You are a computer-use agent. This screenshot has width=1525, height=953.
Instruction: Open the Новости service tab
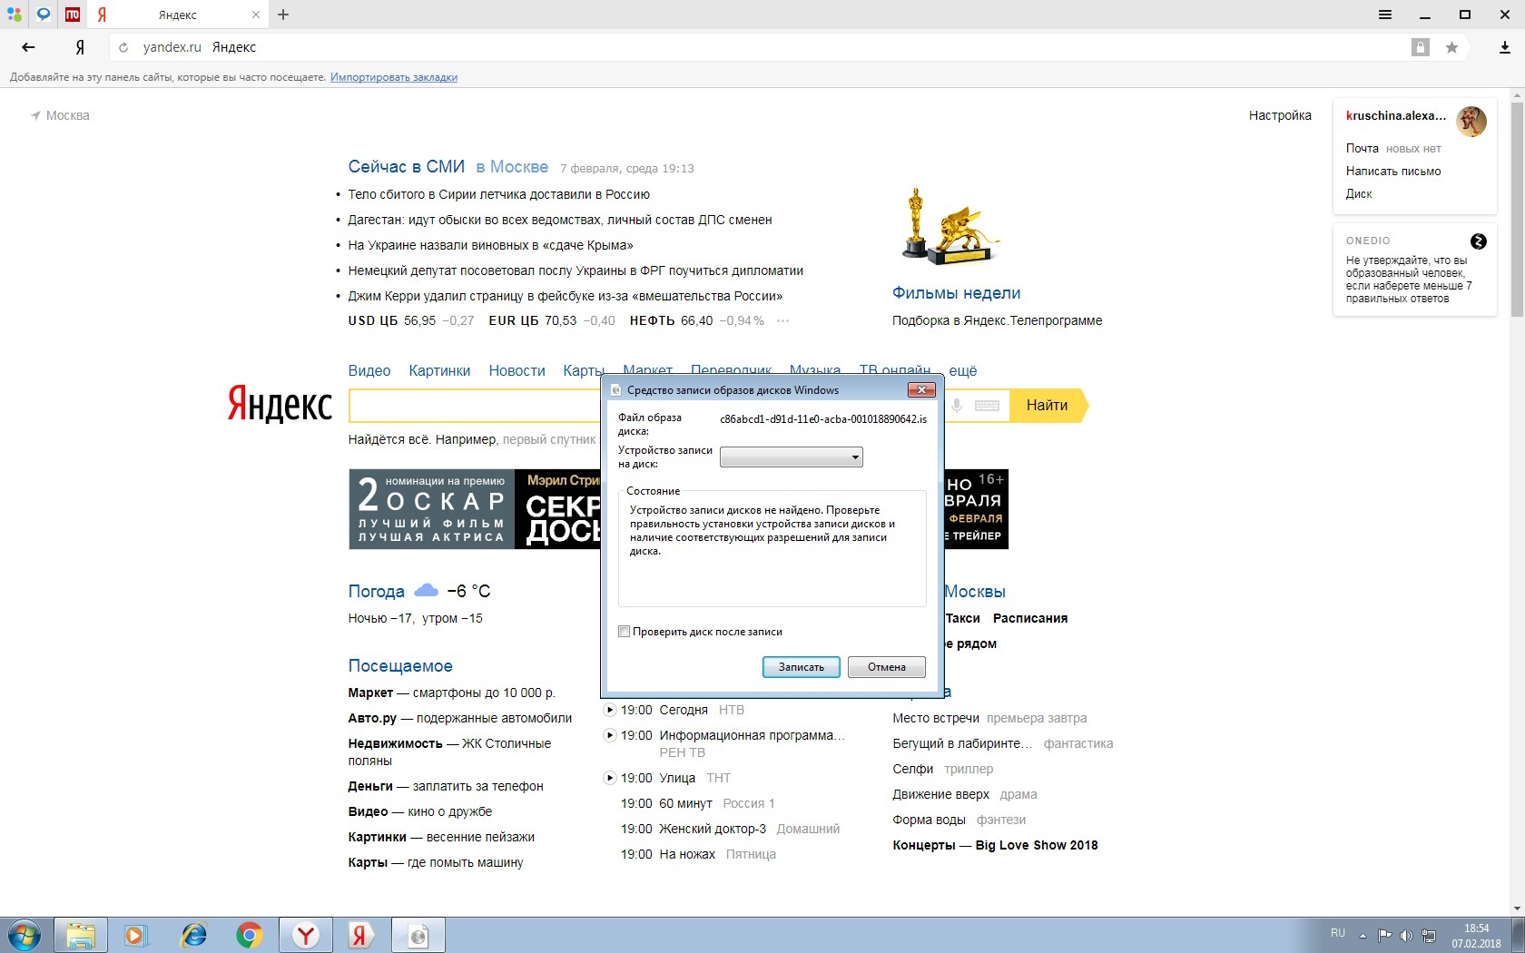[517, 370]
